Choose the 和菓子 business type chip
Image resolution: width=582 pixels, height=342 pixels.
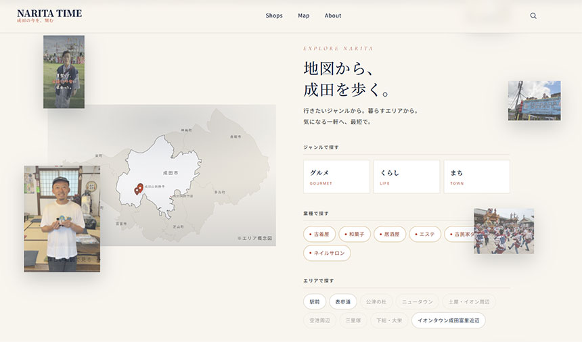(x=355, y=234)
